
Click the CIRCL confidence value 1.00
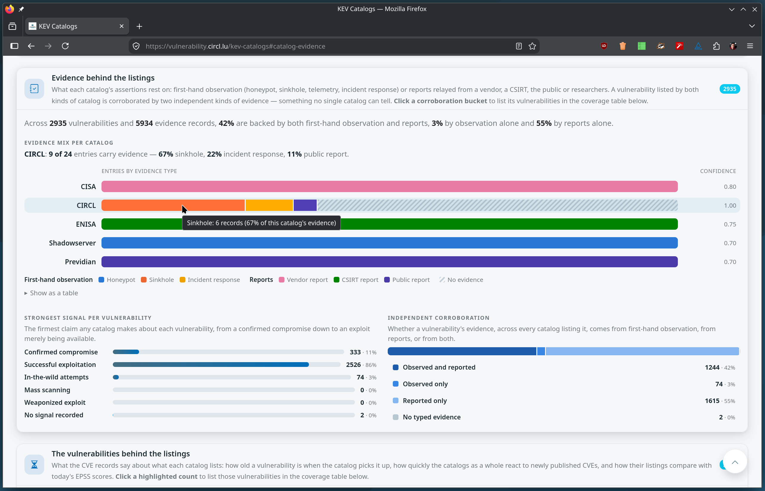pos(730,205)
